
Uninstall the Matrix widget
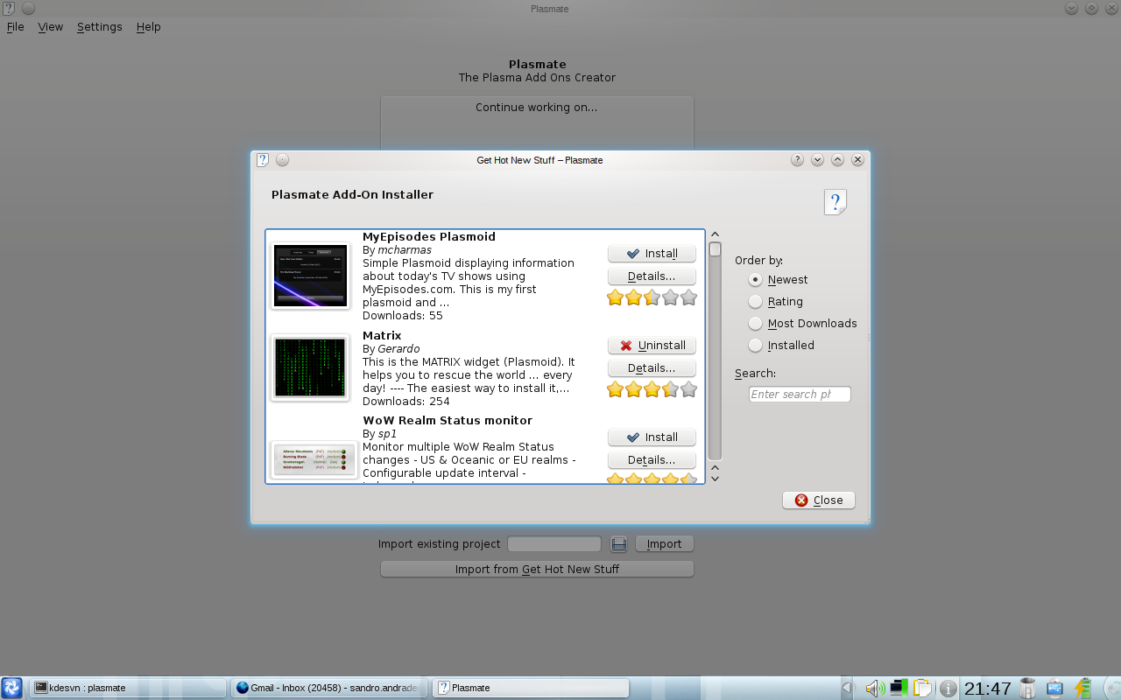(652, 346)
